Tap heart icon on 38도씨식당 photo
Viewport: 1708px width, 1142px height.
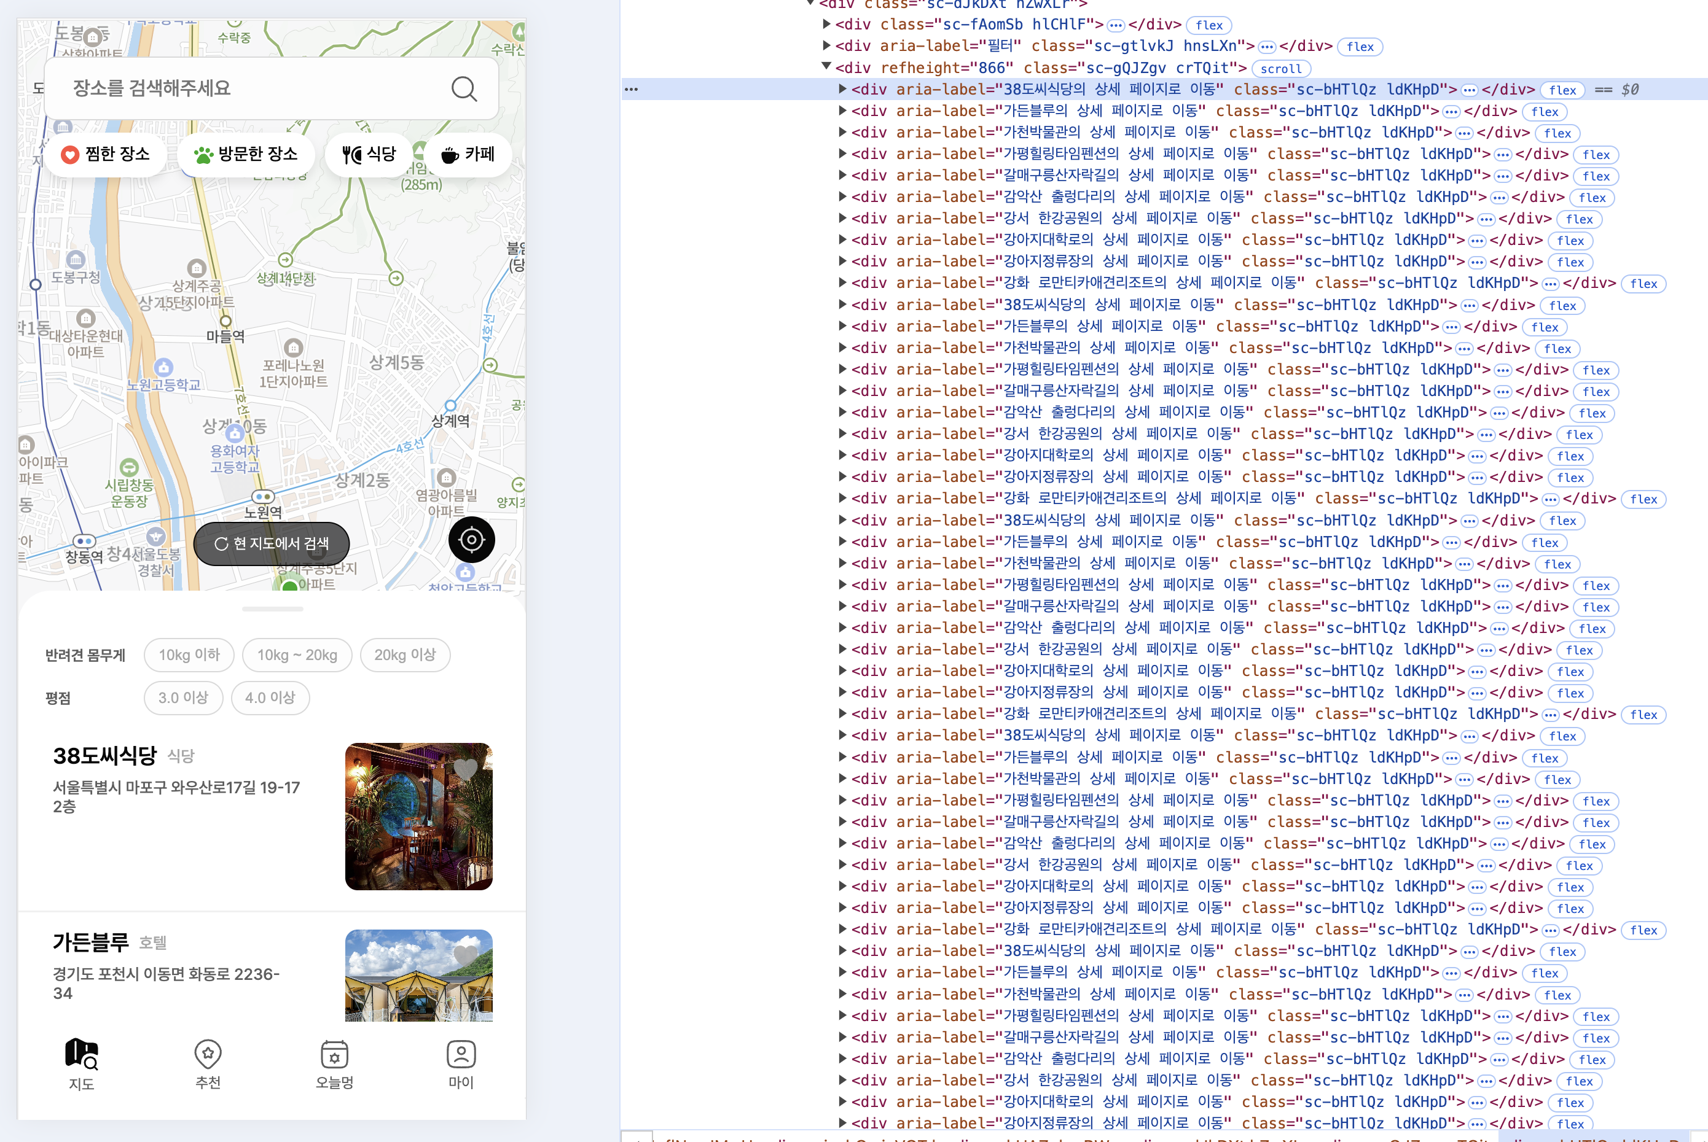coord(465,769)
